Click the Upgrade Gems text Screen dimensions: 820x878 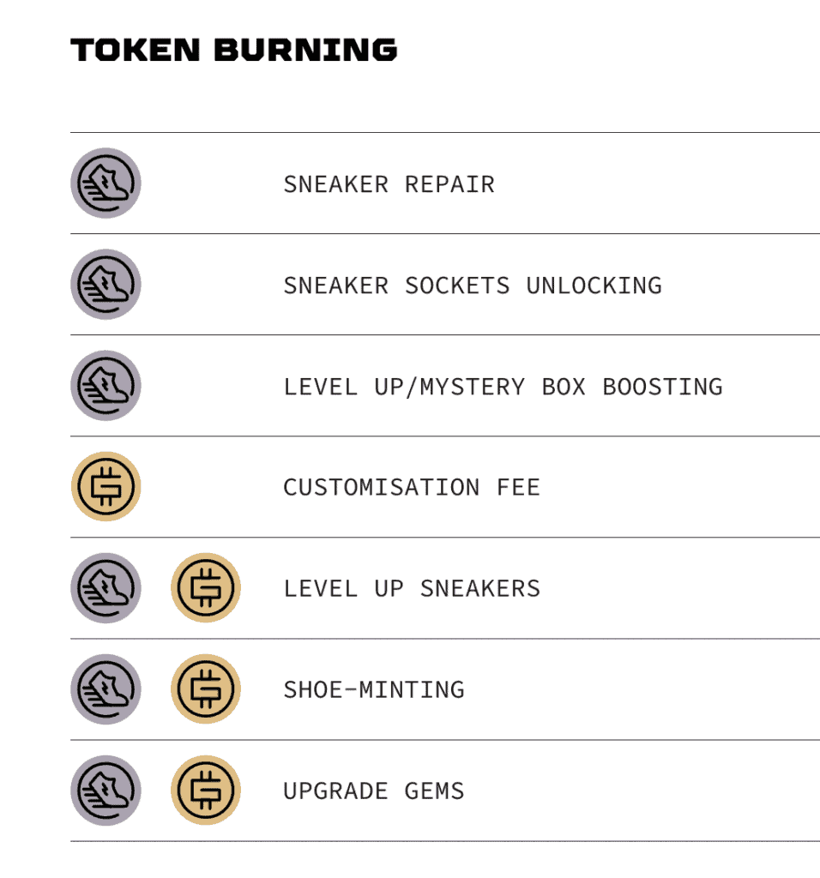click(x=374, y=791)
